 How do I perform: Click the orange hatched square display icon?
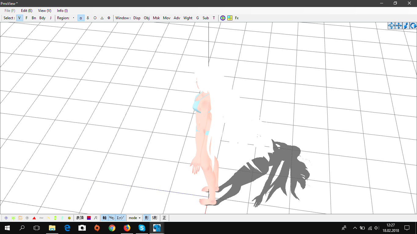pyautogui.click(x=20, y=218)
